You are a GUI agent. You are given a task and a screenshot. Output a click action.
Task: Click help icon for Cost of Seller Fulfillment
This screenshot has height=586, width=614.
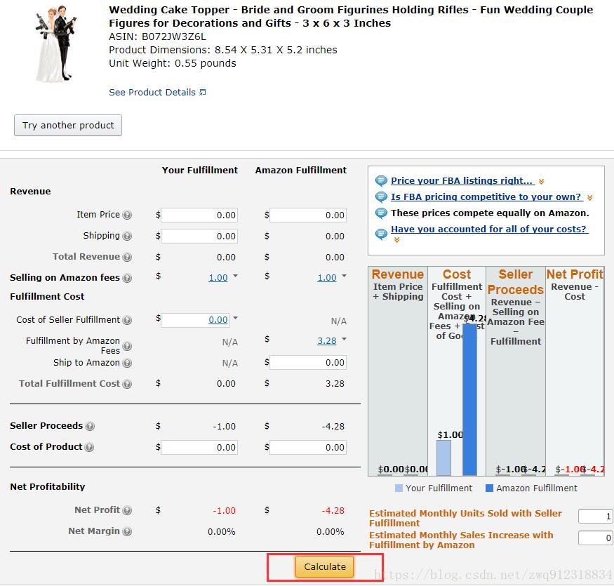coord(127,321)
